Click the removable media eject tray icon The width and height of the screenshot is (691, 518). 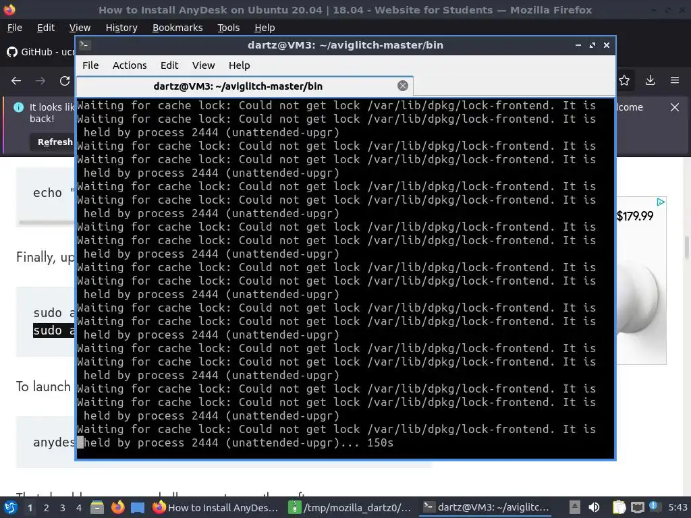574,507
